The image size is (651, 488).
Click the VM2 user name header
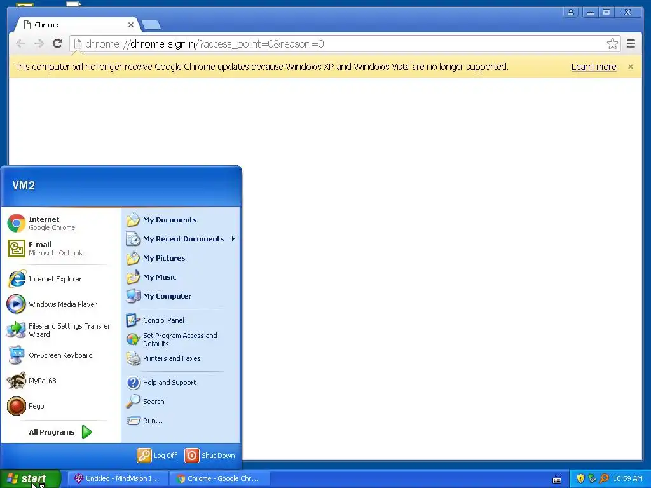(x=24, y=186)
